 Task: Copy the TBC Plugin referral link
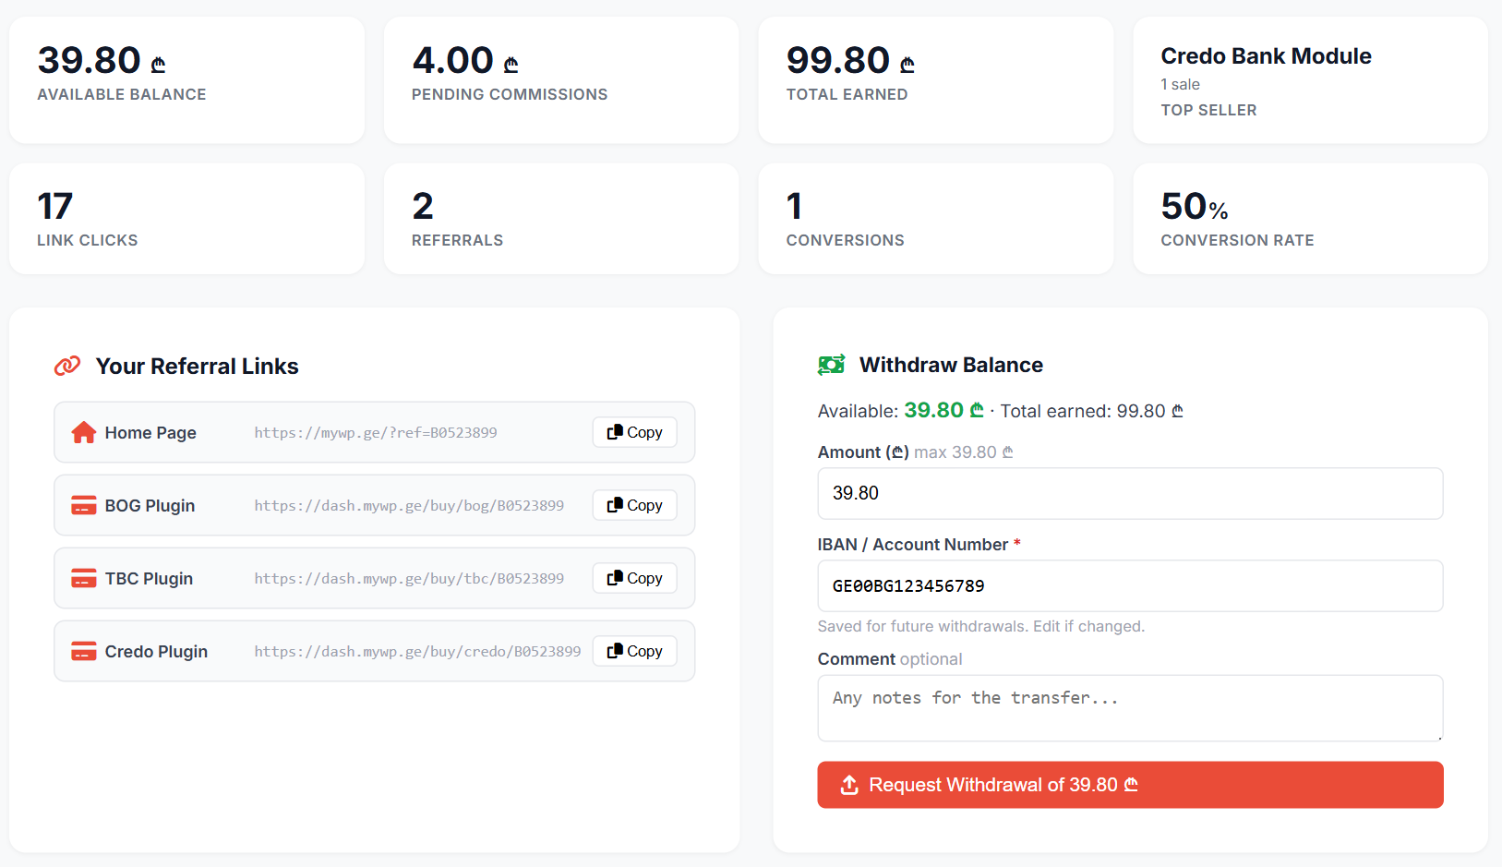point(634,578)
